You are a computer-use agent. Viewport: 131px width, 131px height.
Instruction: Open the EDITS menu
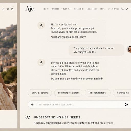click(x=102, y=9)
